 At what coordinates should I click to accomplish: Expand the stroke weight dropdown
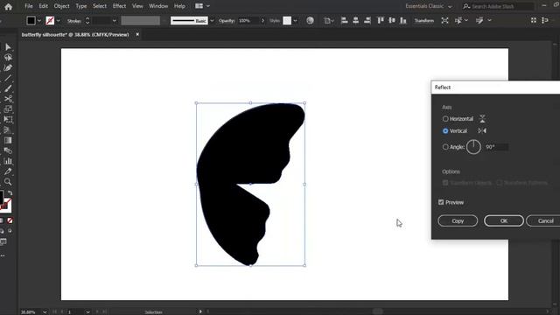point(115,21)
